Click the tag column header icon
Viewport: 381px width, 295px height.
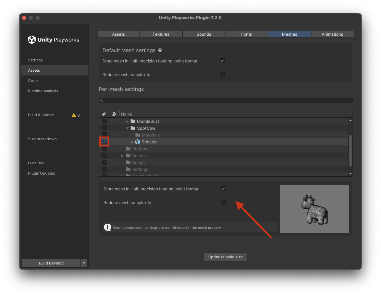104,114
